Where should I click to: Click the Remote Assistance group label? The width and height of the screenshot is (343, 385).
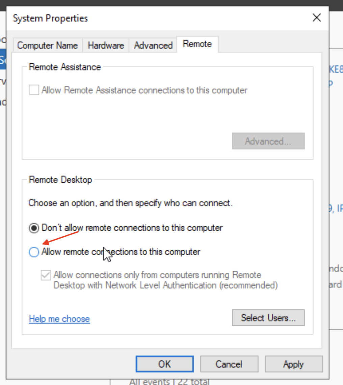65,67
